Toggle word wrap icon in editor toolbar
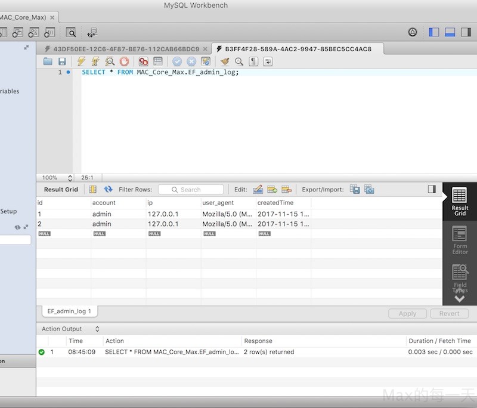Viewport: 477px width, 408px height. (x=268, y=61)
